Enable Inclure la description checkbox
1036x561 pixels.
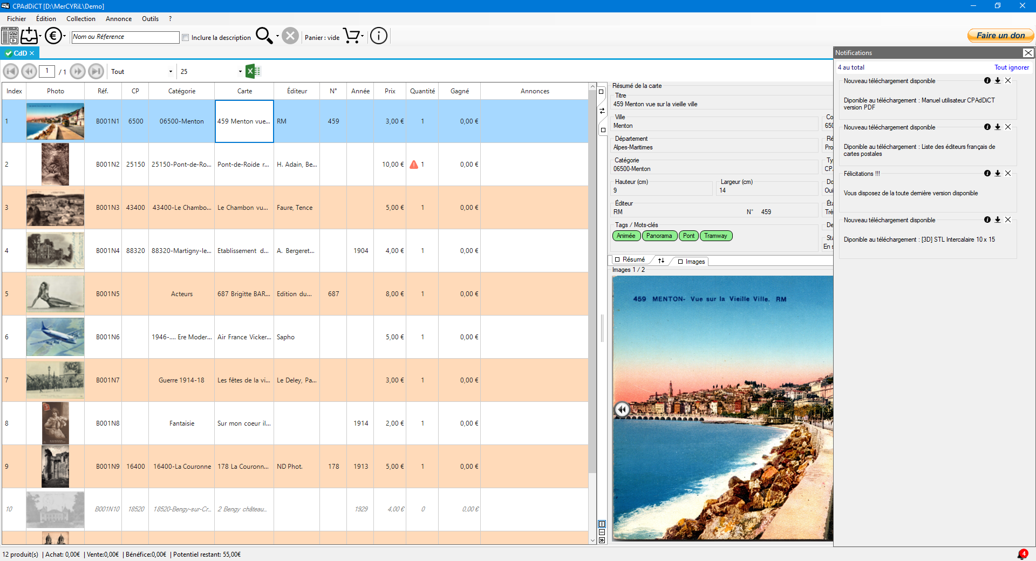pos(186,38)
